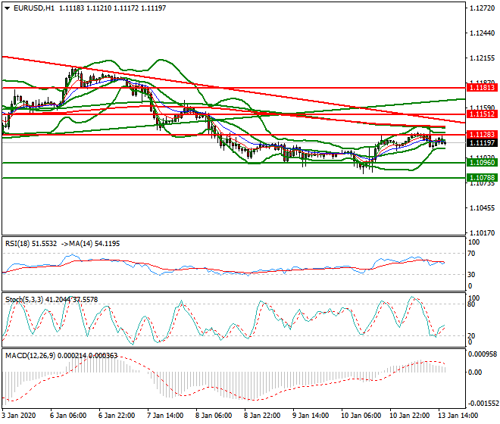This screenshot has width=500, height=424.
Task: Select the EURUSD,H1 chart title text
Action: click(34, 8)
